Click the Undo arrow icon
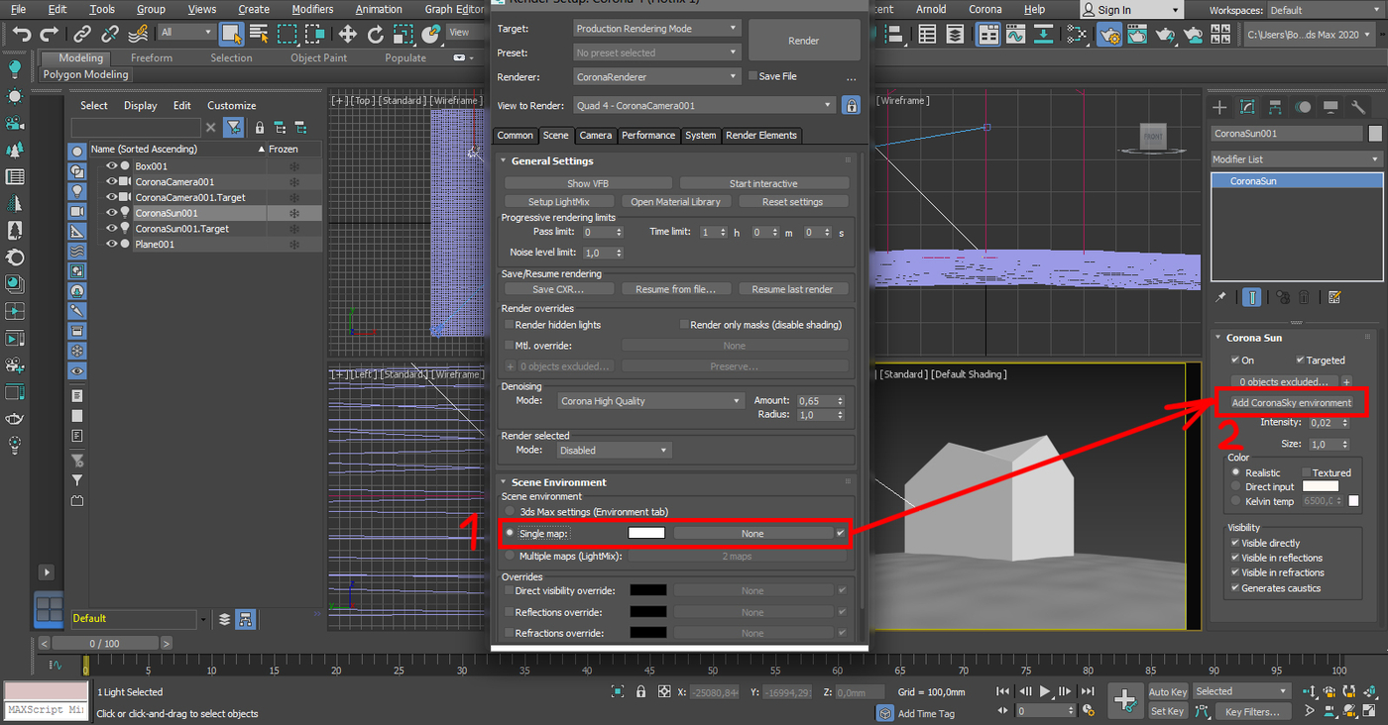Image resolution: width=1388 pixels, height=725 pixels. click(22, 35)
